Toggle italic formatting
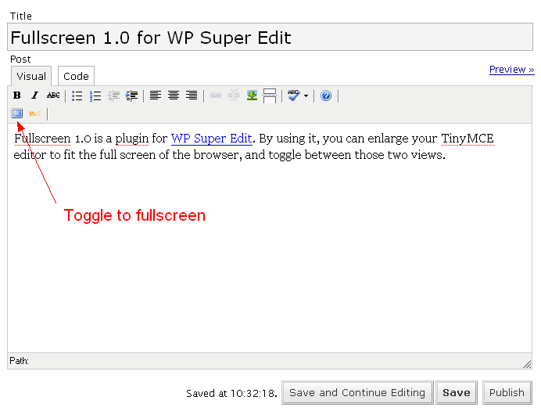Image resolution: width=541 pixels, height=411 pixels. coord(34,96)
